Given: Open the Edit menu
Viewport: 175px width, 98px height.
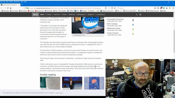Looking at the screenshot, I should pyautogui.click(x=4, y=2).
